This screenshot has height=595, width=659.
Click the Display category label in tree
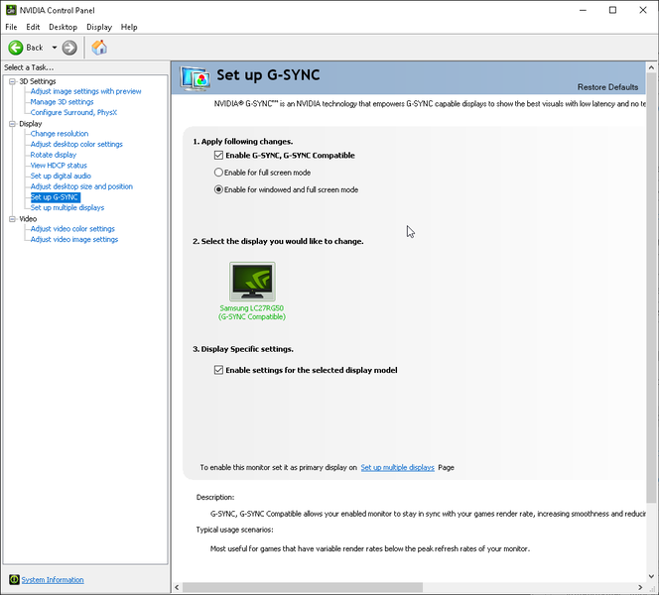(30, 124)
